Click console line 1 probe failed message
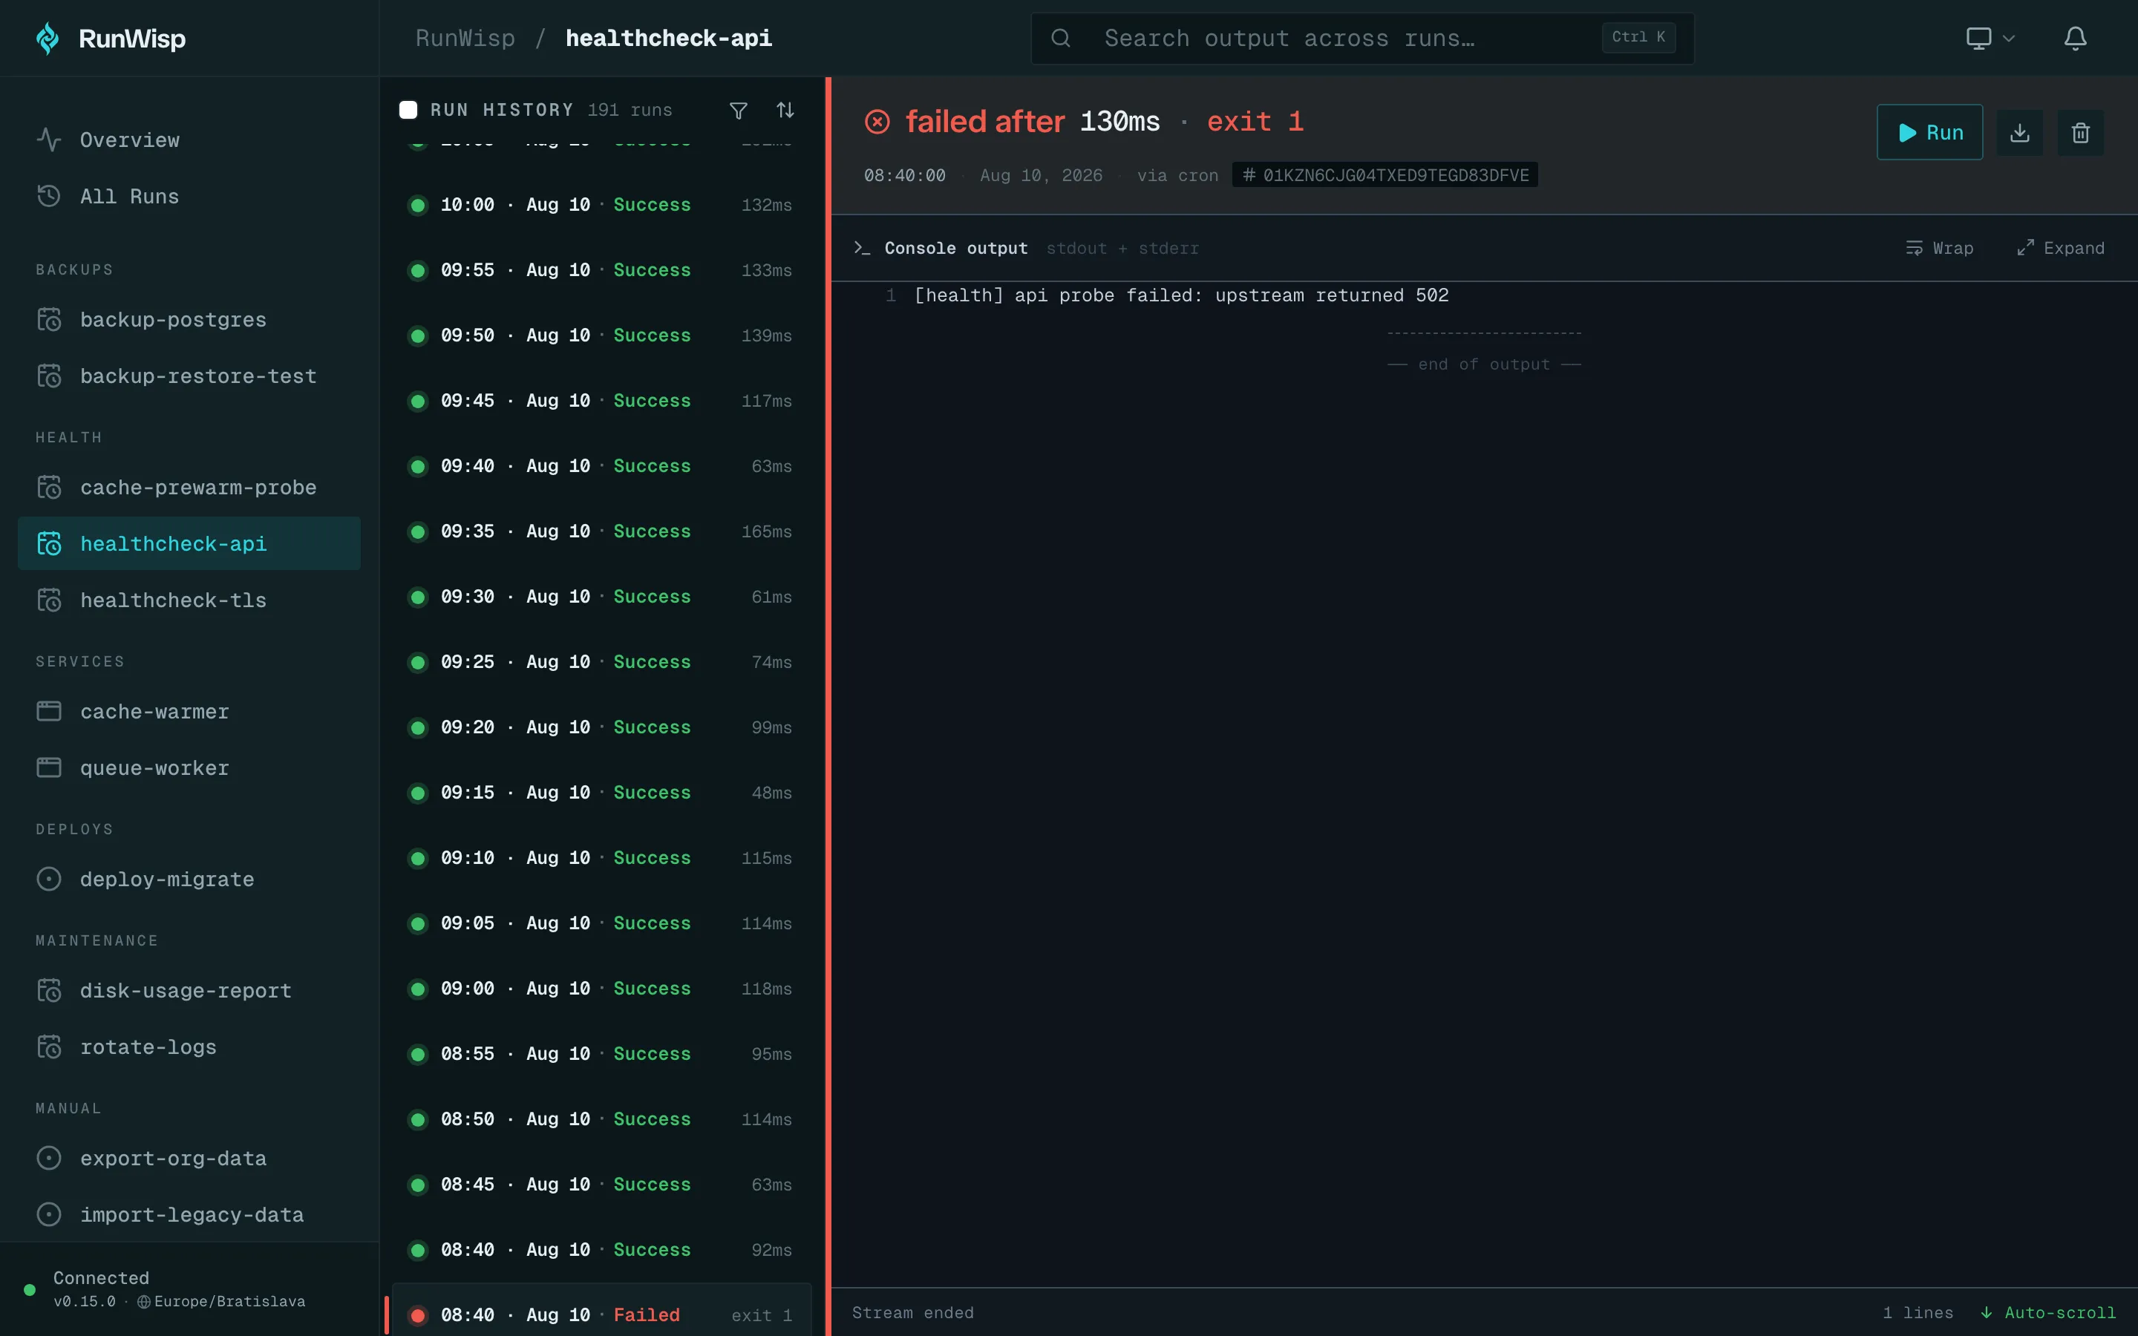 [x=1181, y=295]
